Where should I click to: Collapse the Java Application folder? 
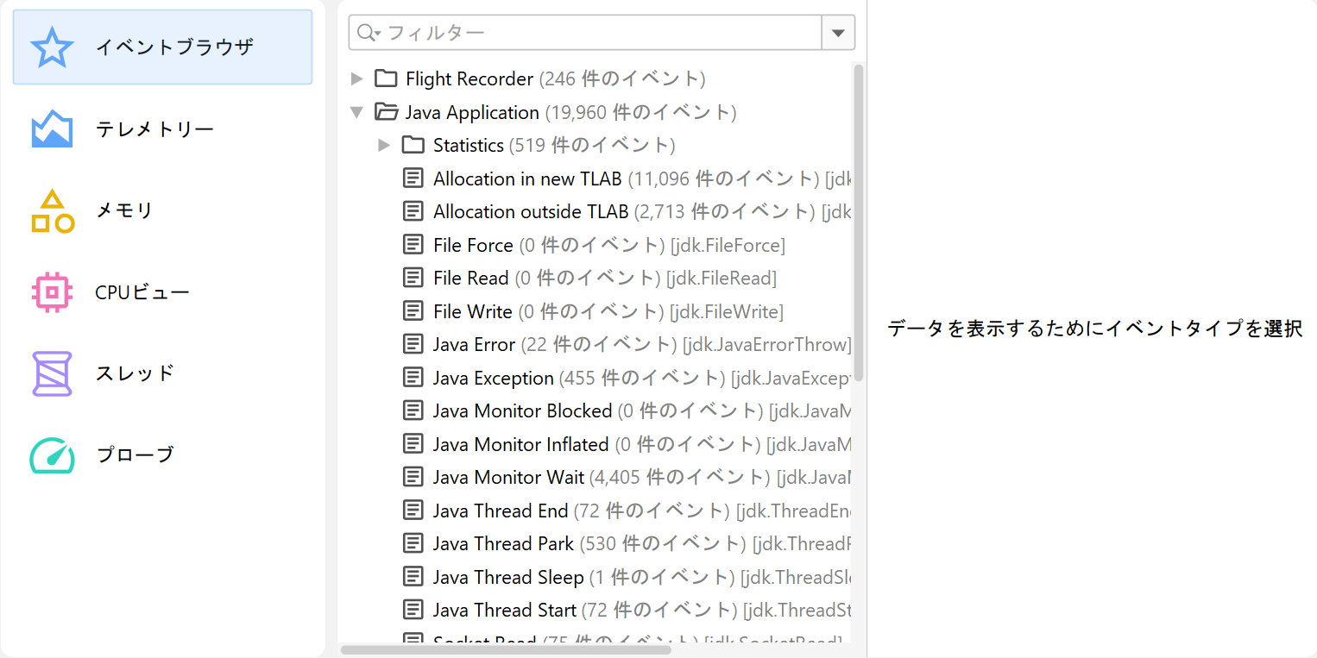357,112
